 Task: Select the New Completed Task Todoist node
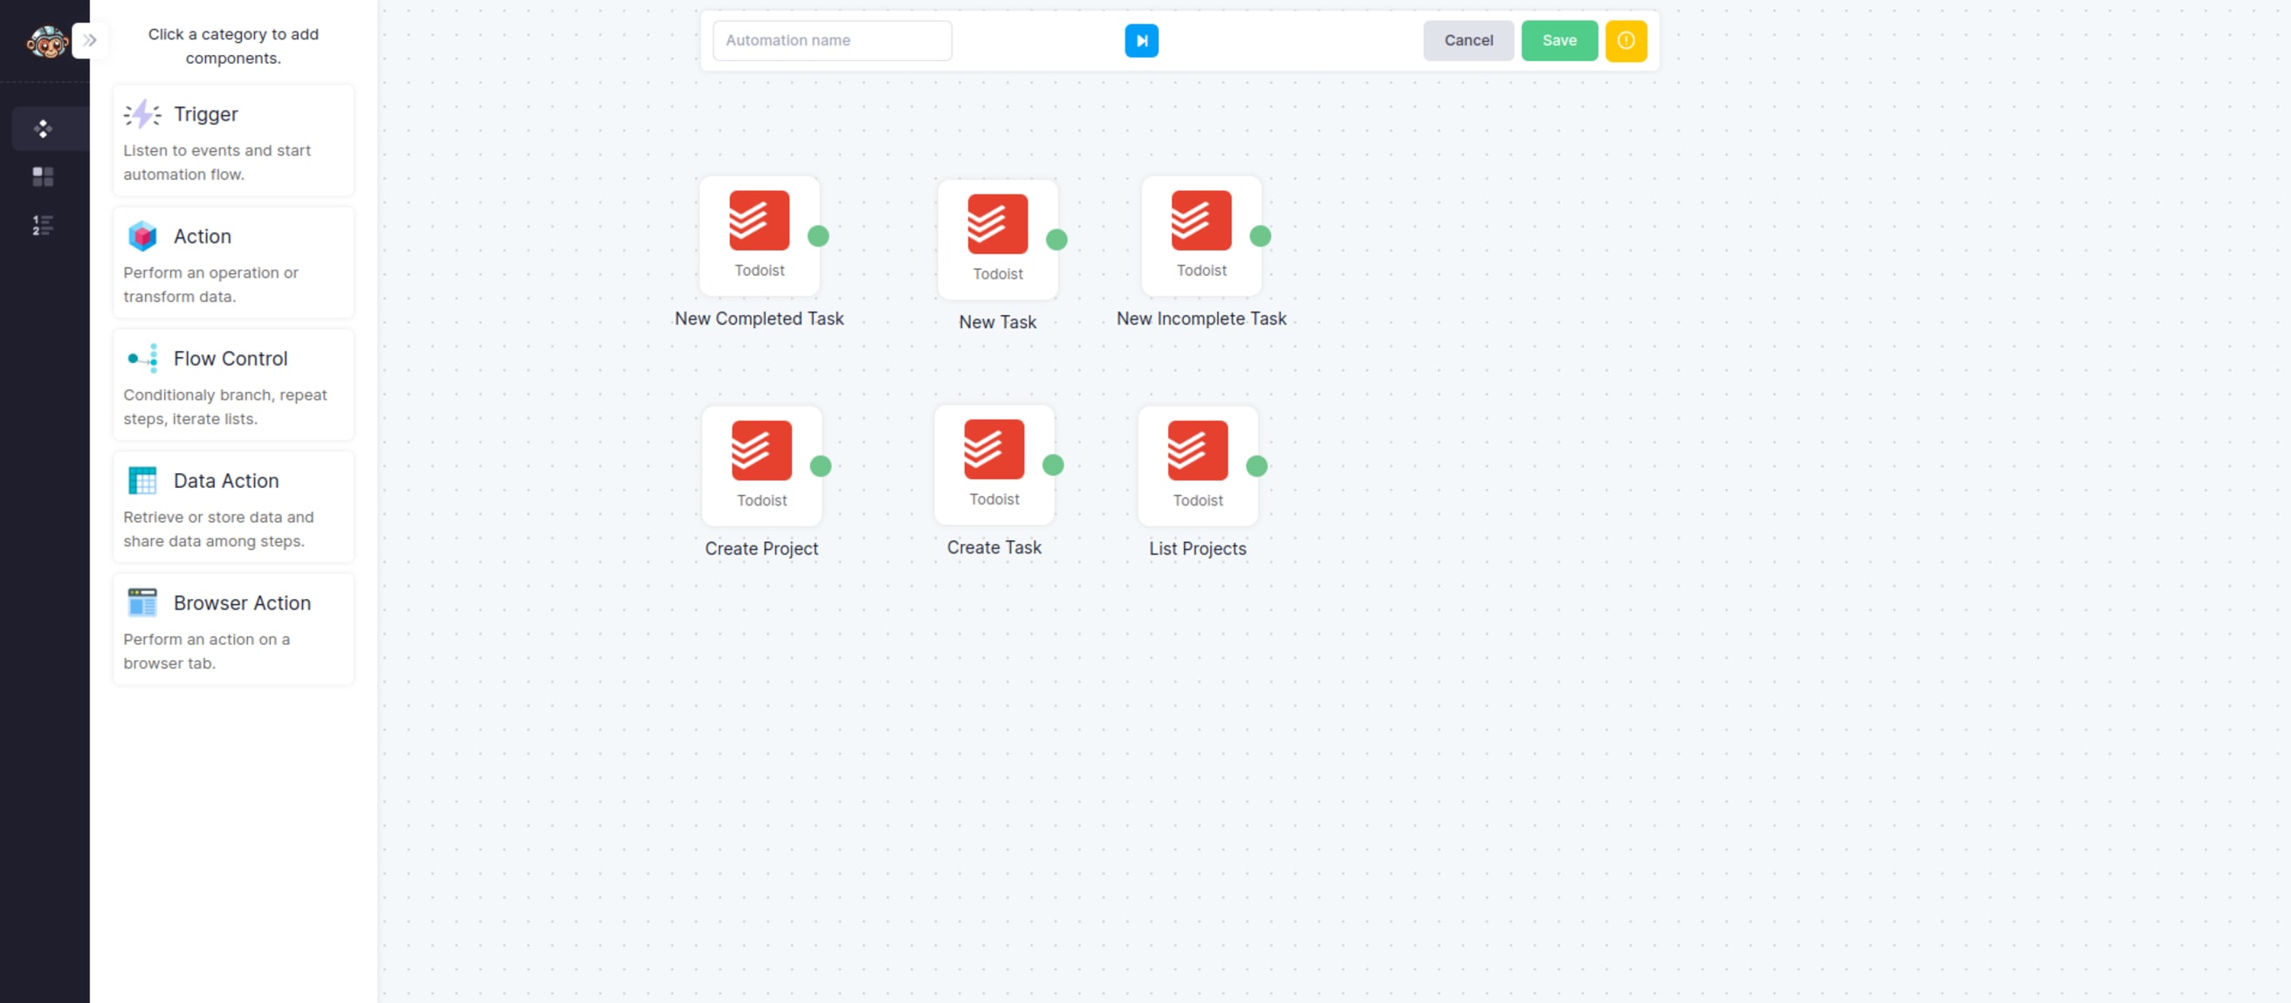coord(760,236)
